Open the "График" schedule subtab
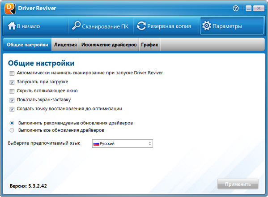The height and width of the screenshot is (197, 268). [150, 45]
